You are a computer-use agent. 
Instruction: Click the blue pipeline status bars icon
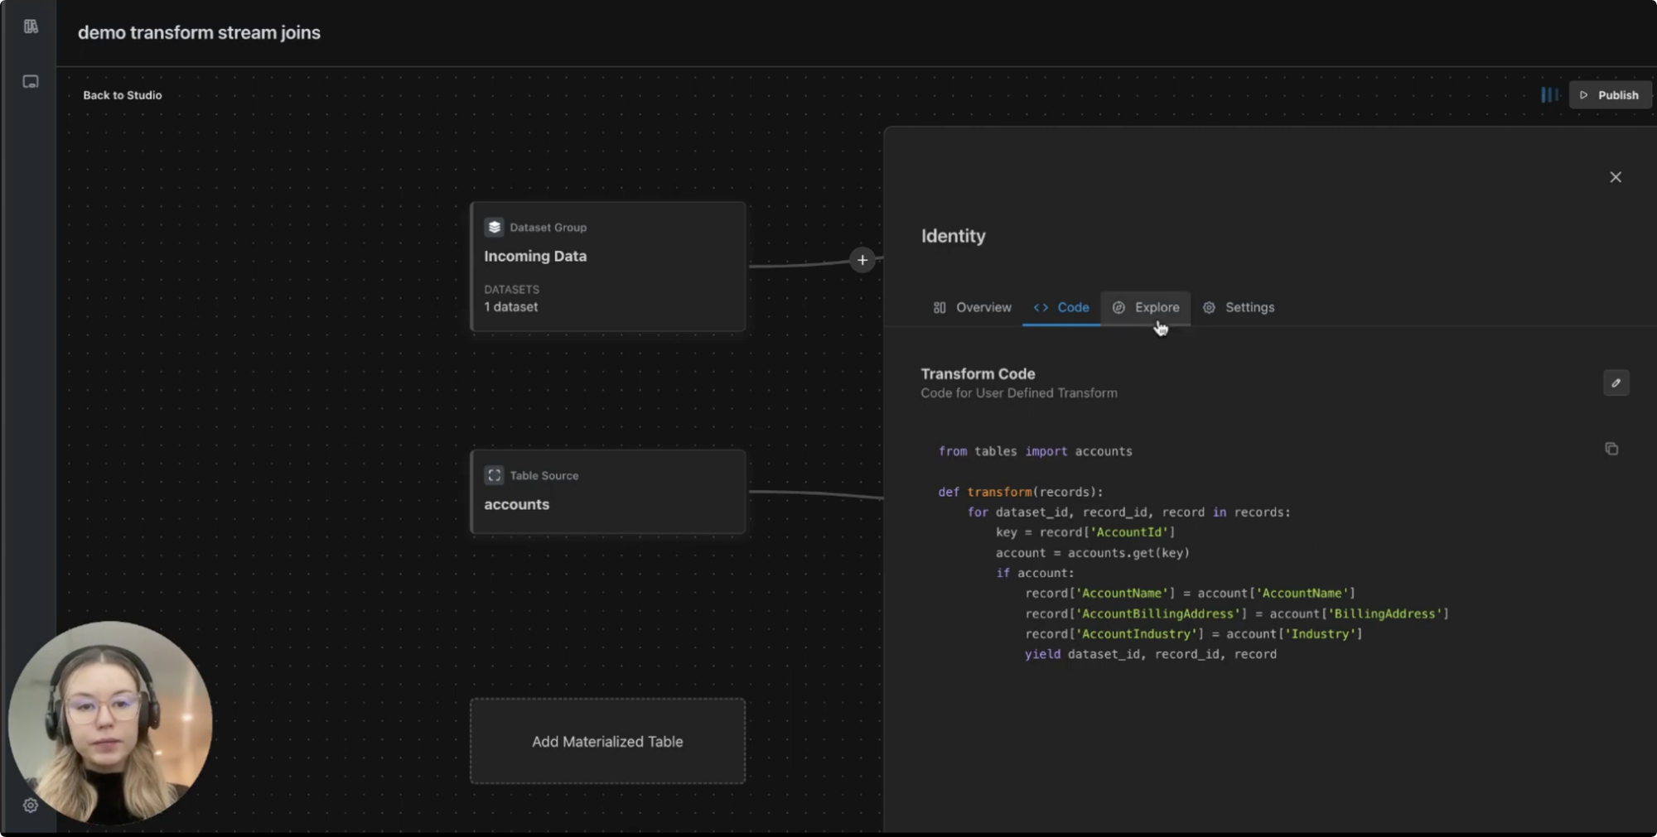pyautogui.click(x=1549, y=94)
